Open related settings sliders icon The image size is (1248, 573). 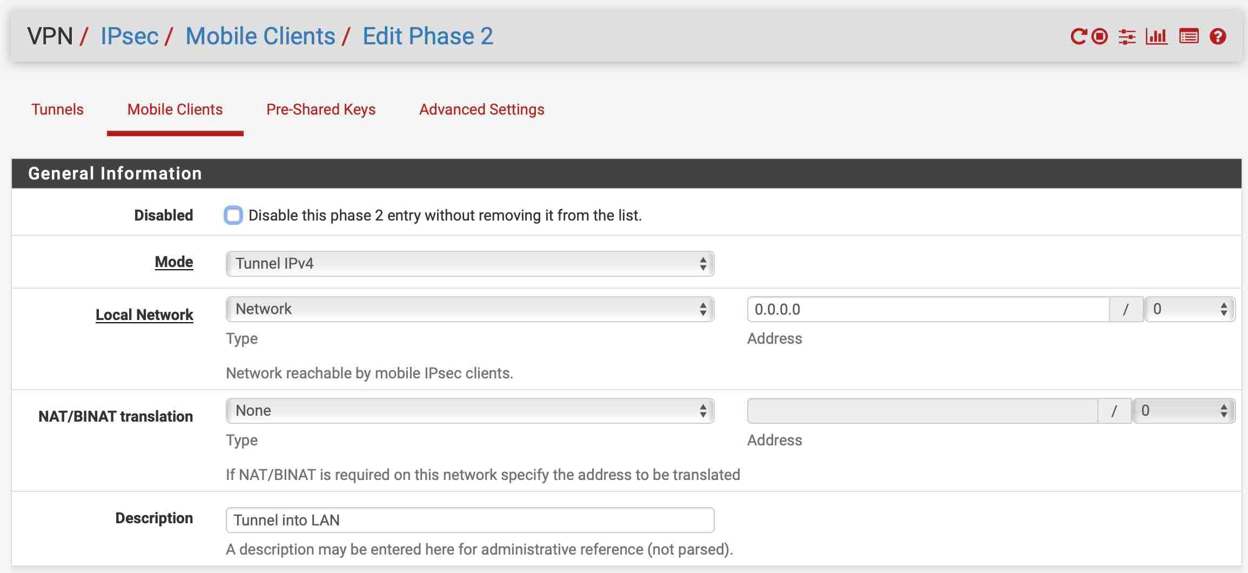point(1127,37)
